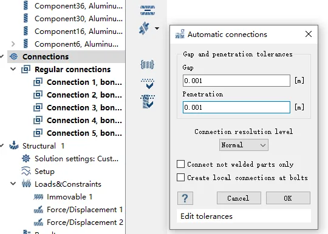Click the Connection 4 icon

coord(38,120)
